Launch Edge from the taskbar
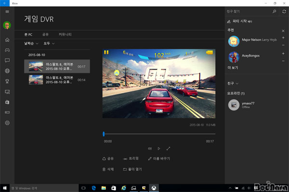This screenshot has width=289, height=192. tap(93, 188)
